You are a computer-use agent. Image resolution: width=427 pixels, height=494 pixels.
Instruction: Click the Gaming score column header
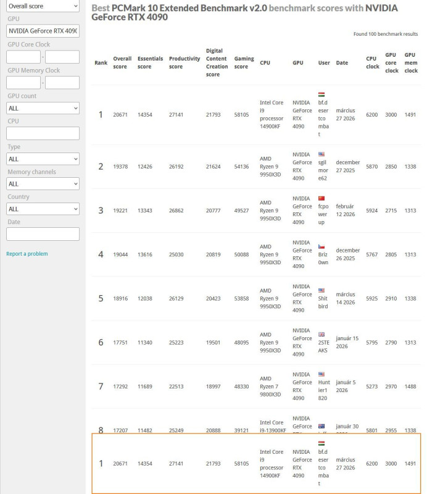click(x=244, y=63)
